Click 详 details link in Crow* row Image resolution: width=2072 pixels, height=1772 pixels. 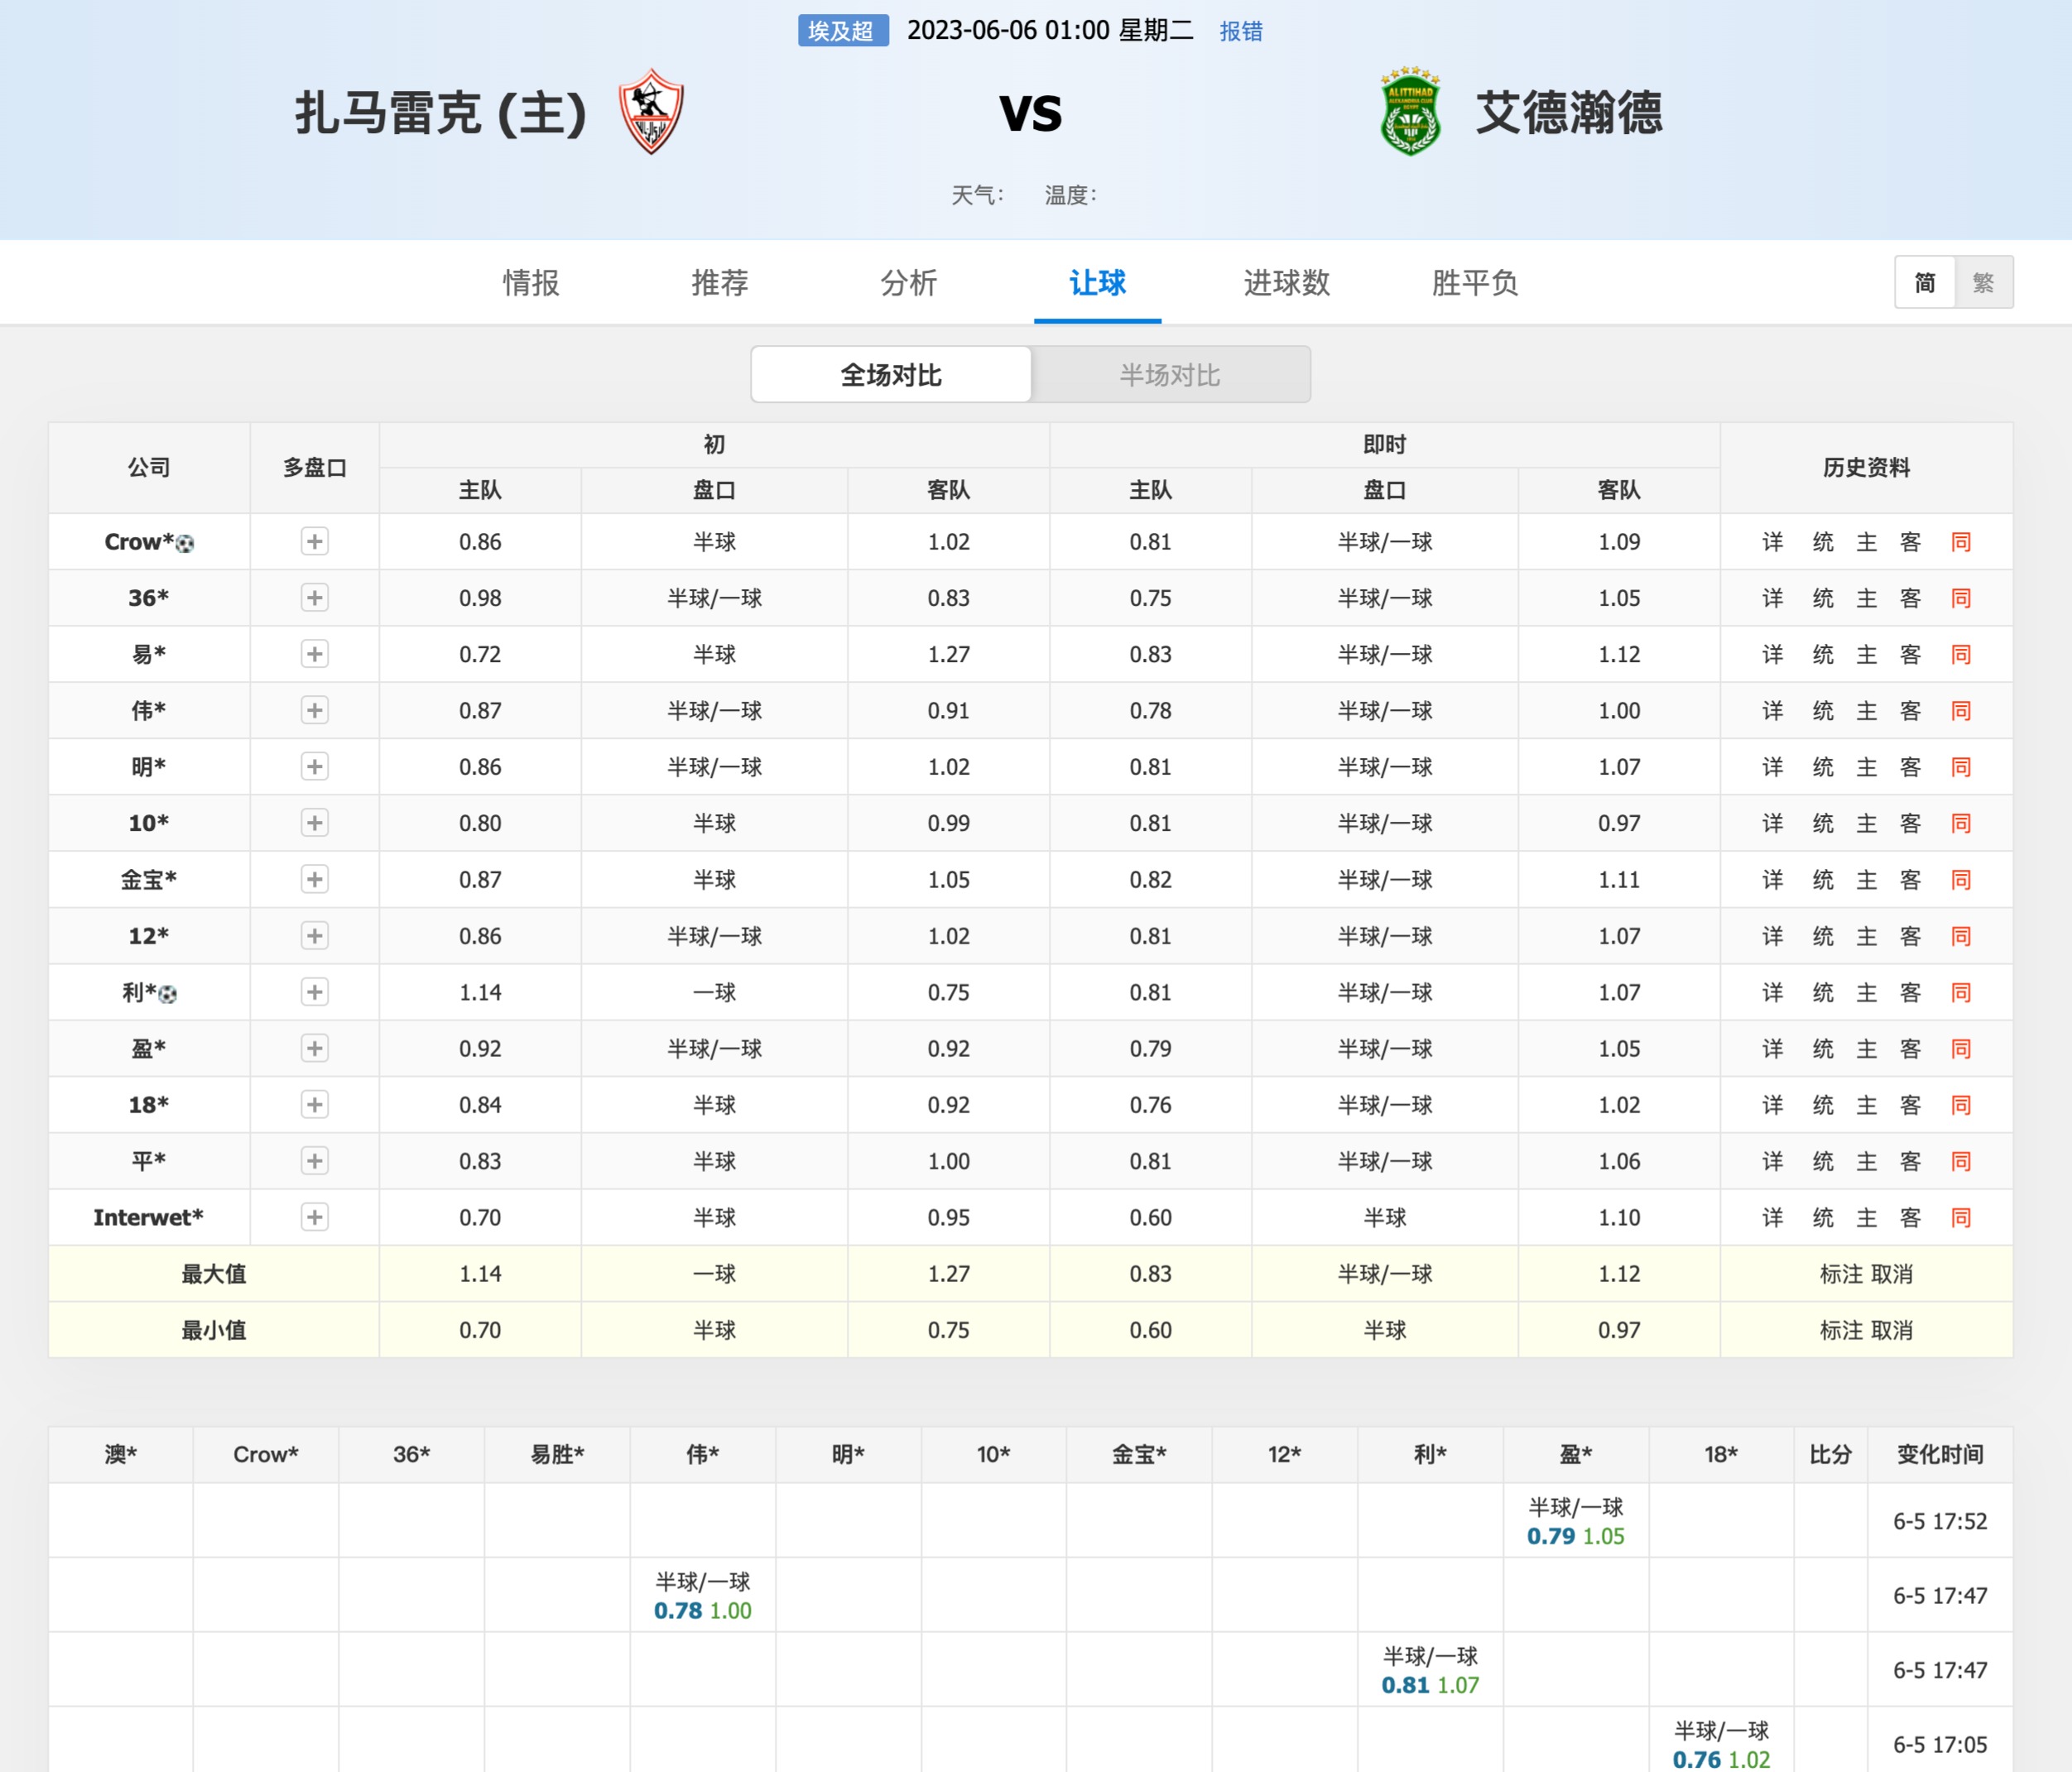1773,542
